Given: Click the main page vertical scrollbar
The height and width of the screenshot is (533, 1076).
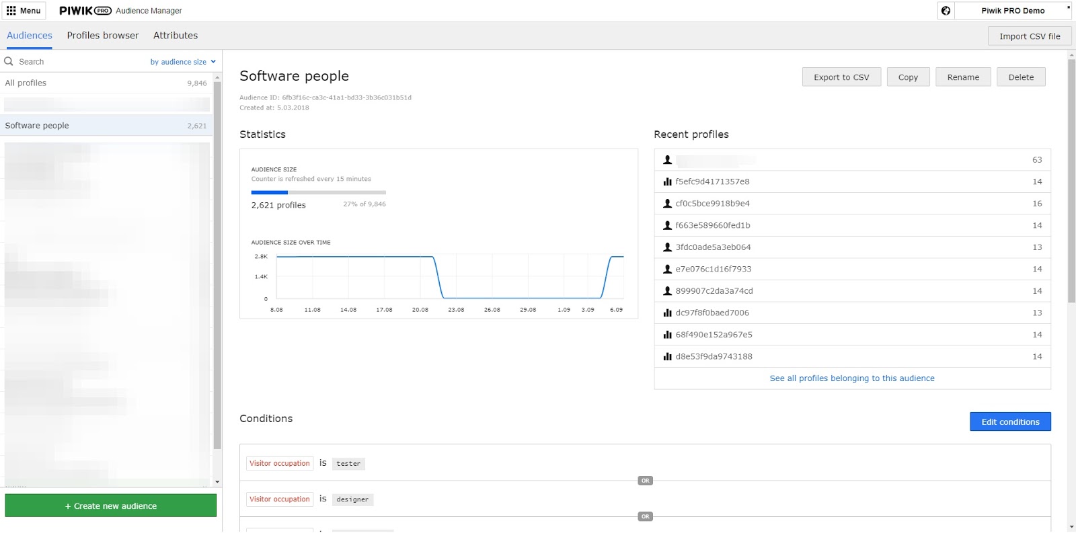Looking at the screenshot, I should pyautogui.click(x=1071, y=181).
